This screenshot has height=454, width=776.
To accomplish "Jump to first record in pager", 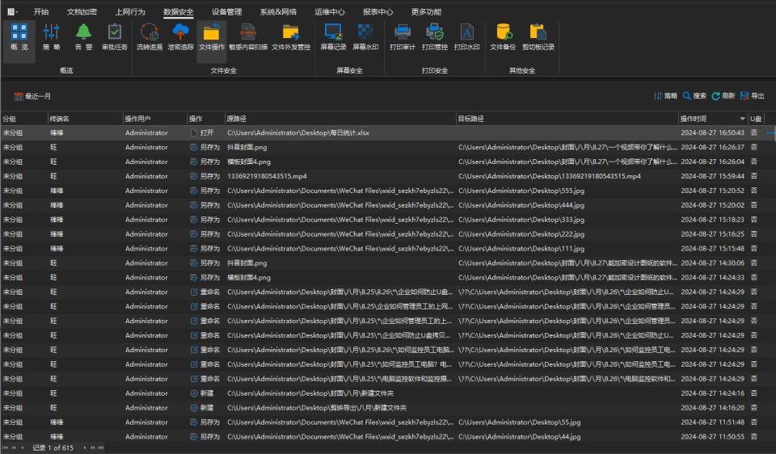I will pyautogui.click(x=6, y=448).
